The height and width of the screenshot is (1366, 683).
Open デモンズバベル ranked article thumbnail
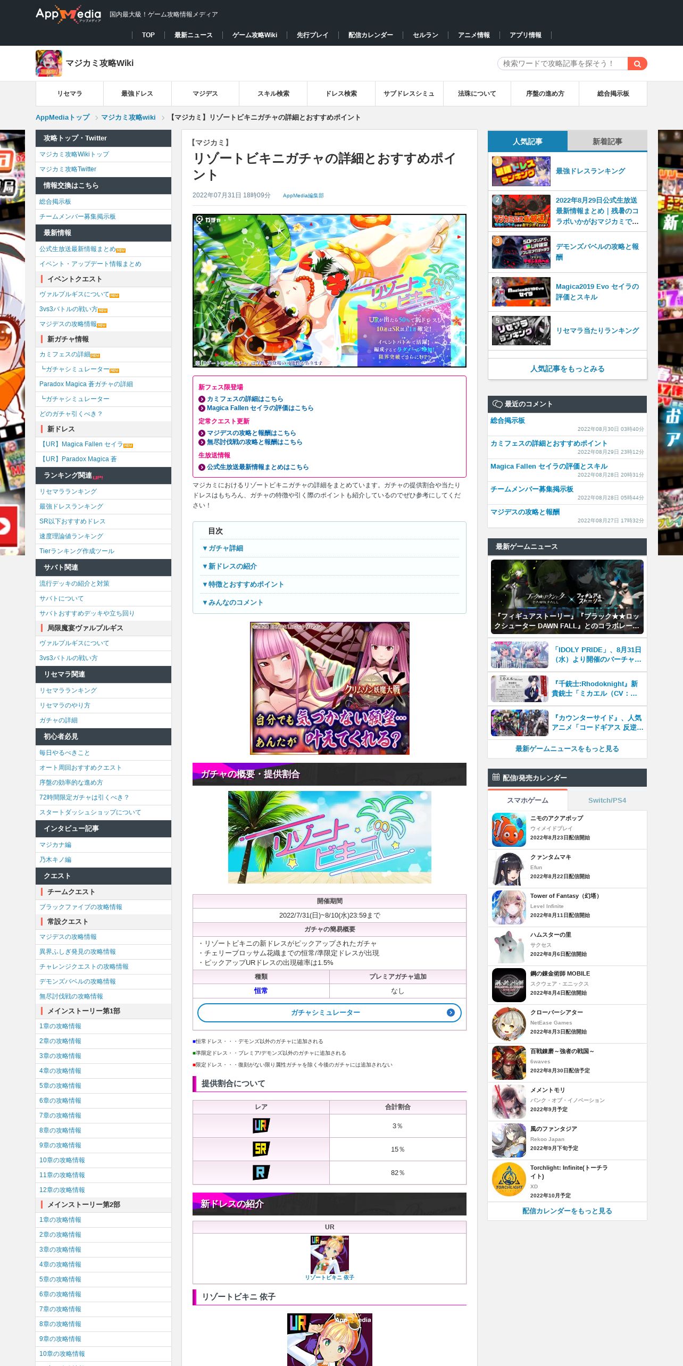(x=521, y=252)
